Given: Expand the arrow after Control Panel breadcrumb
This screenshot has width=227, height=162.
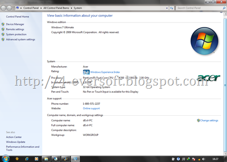Looking at the screenshot, I should (41, 8).
